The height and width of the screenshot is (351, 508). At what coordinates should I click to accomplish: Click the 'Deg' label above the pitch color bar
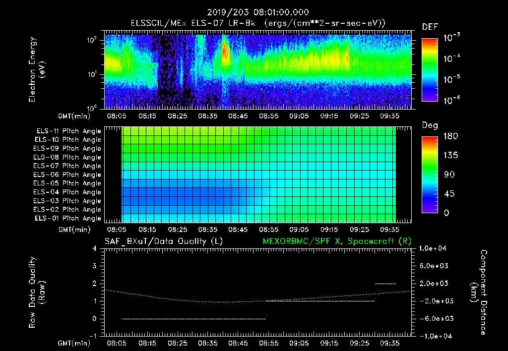(x=430, y=125)
